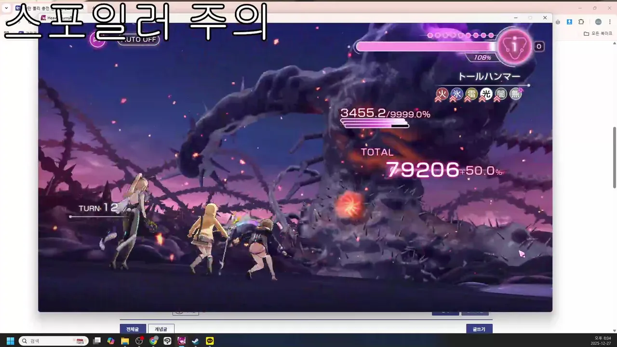The width and height of the screenshot is (617, 347).
Task: Select the thunder element weakness icon
Action: (471, 94)
